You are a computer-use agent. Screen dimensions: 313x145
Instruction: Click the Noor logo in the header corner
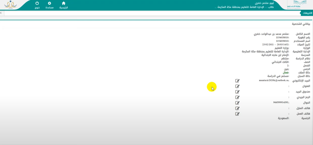tap(11, 5)
